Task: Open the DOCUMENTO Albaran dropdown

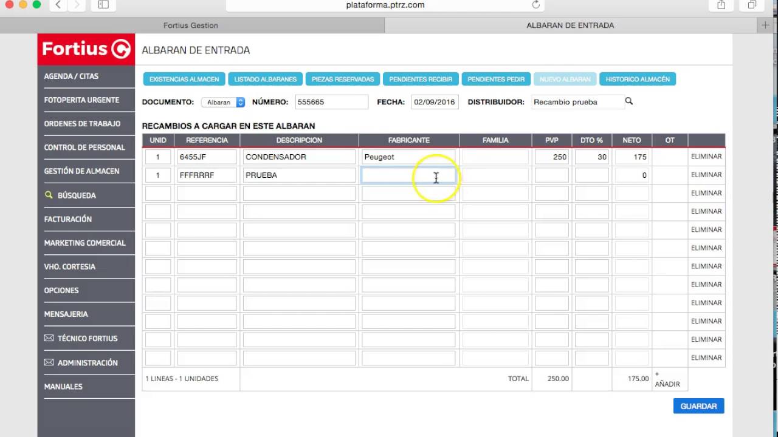Action: (x=222, y=102)
